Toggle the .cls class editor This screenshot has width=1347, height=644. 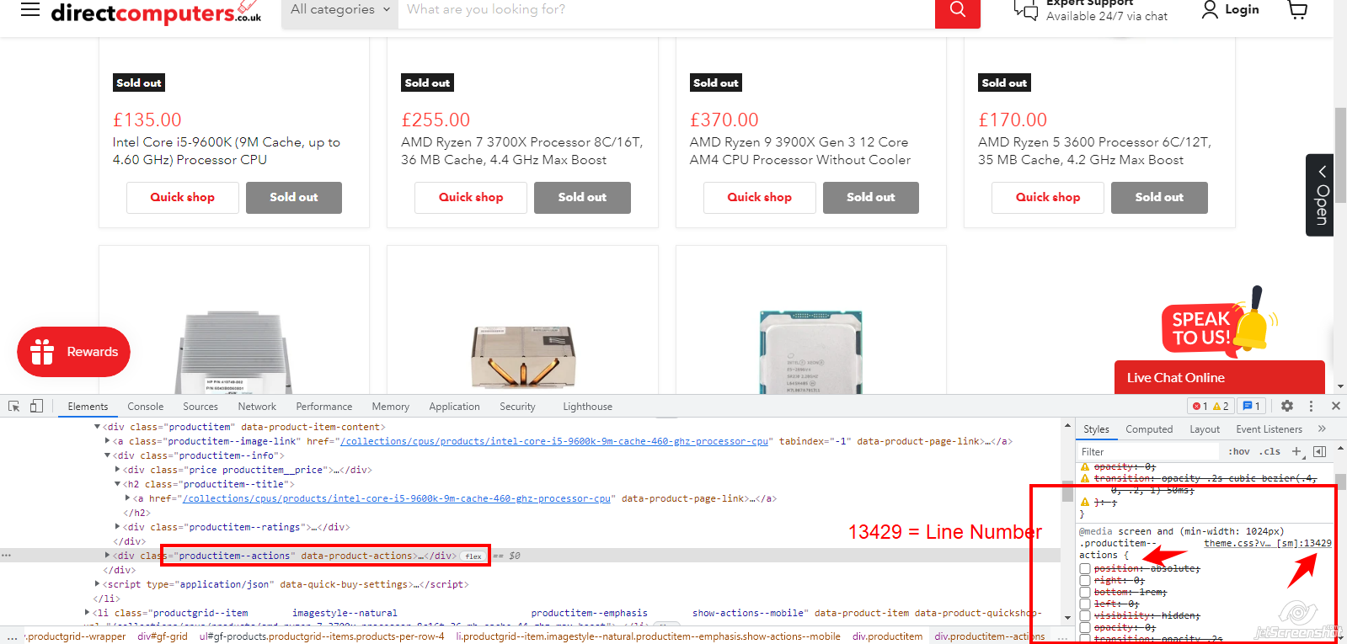pyautogui.click(x=1270, y=451)
